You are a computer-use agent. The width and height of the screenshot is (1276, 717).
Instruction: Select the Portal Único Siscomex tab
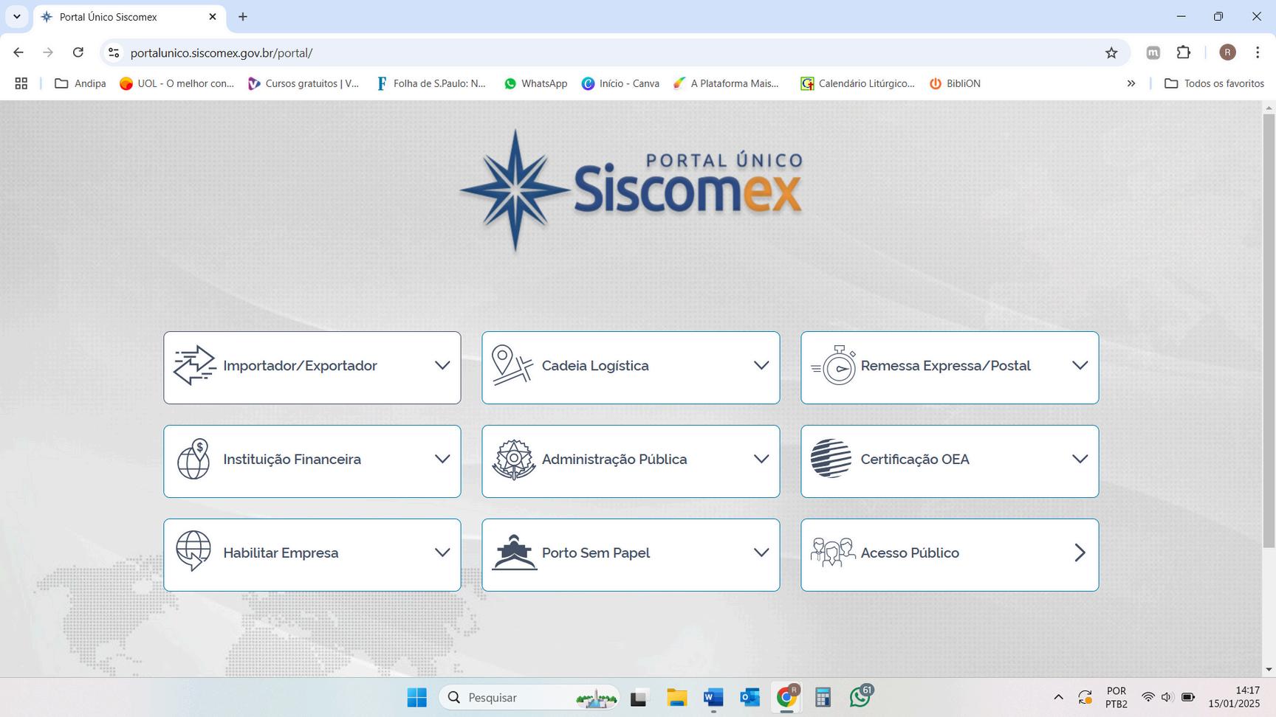pos(130,17)
